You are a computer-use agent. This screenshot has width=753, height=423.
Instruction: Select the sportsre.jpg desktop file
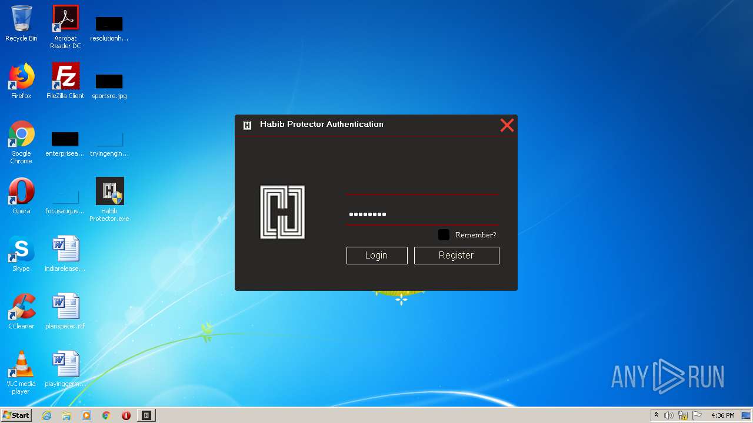109,85
